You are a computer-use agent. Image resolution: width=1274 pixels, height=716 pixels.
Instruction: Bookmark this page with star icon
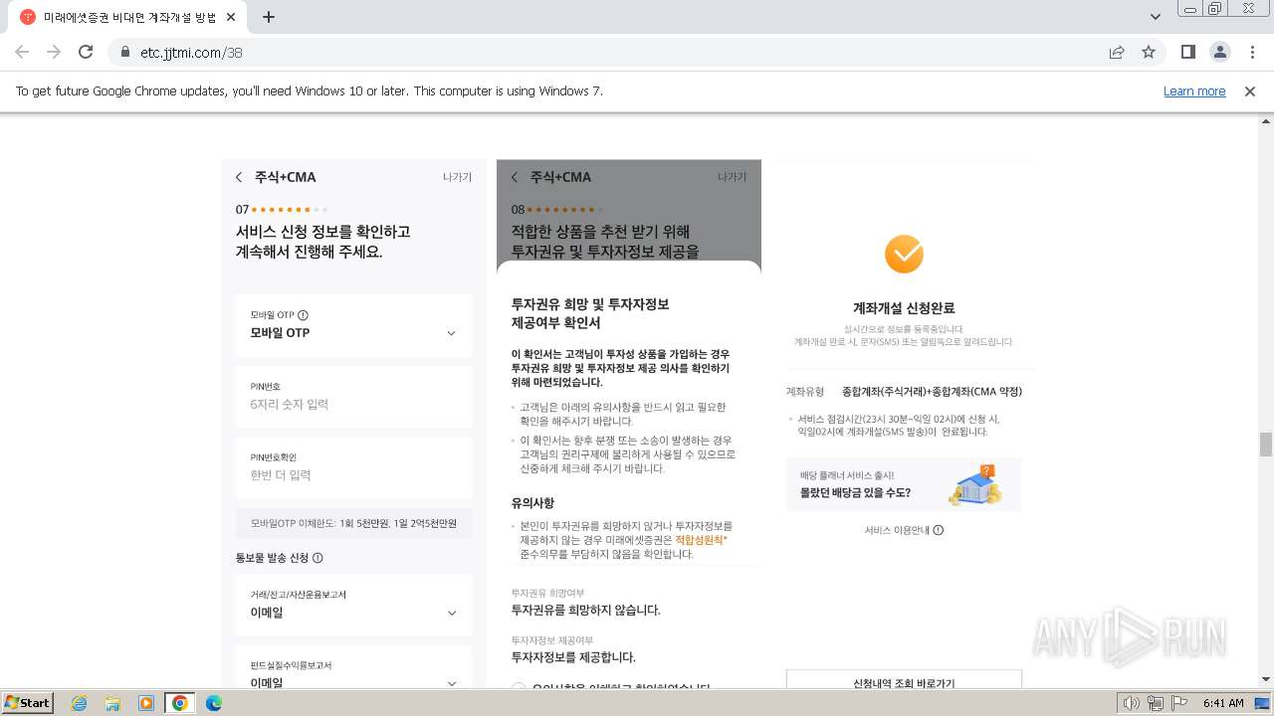[x=1149, y=52]
